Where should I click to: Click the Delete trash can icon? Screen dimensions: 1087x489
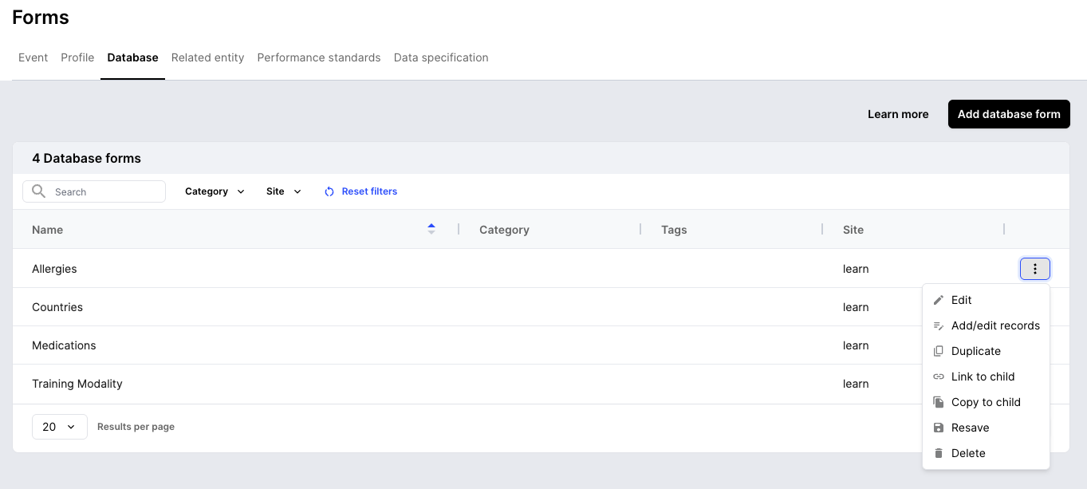coord(939,453)
